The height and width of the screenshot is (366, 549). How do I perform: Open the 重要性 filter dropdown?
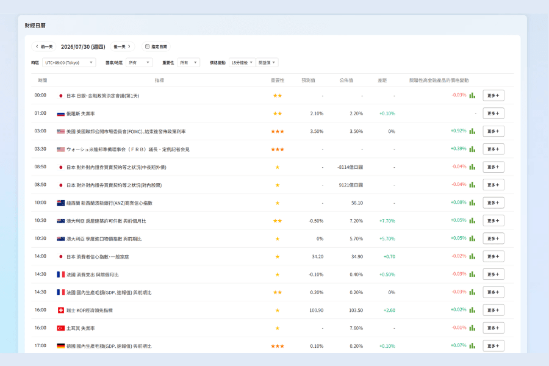coord(188,63)
